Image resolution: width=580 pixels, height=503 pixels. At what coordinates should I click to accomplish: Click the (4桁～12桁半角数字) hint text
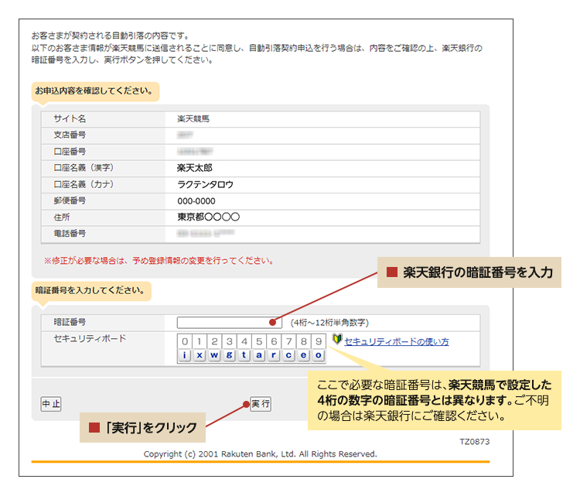click(x=329, y=323)
